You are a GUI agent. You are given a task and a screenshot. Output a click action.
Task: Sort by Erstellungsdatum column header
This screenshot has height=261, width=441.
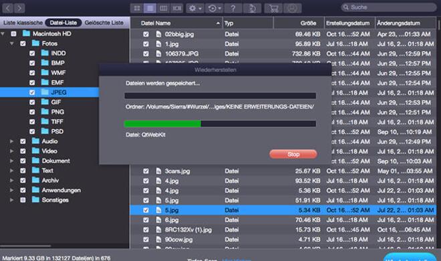click(349, 23)
